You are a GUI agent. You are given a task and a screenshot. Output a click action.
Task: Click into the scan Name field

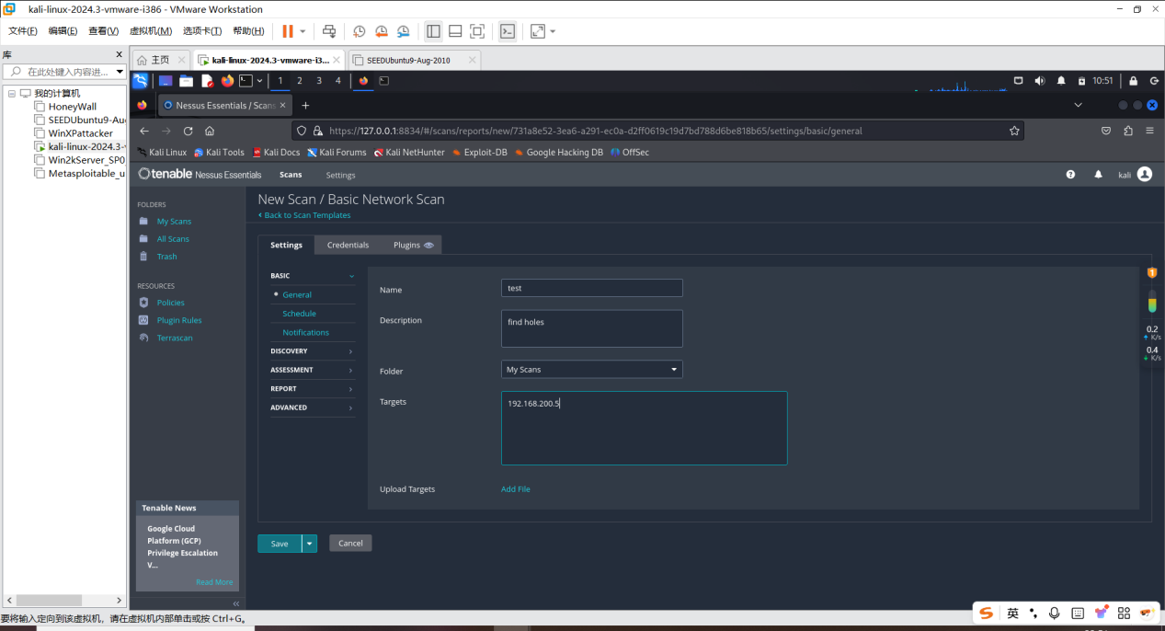[591, 288]
